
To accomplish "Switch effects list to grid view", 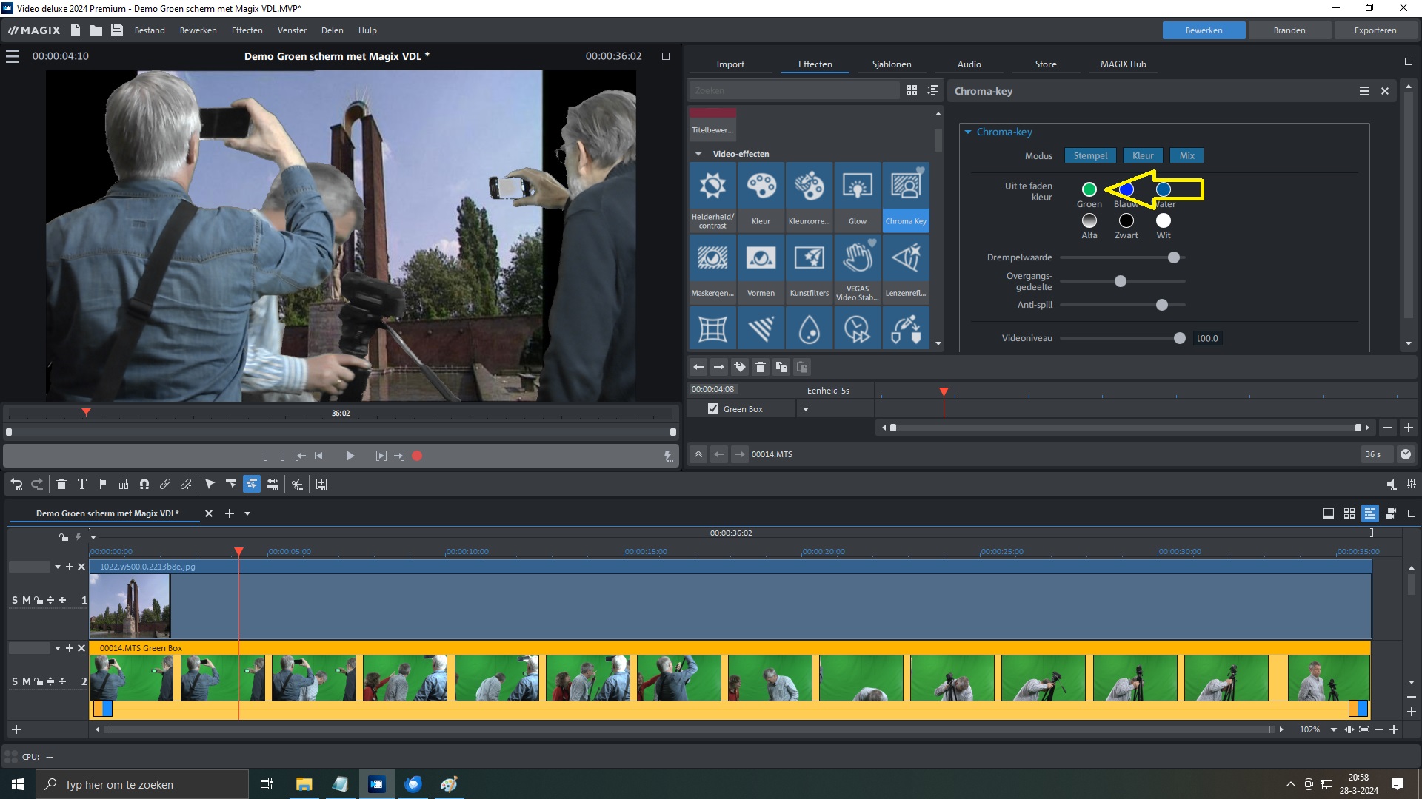I will pyautogui.click(x=912, y=90).
